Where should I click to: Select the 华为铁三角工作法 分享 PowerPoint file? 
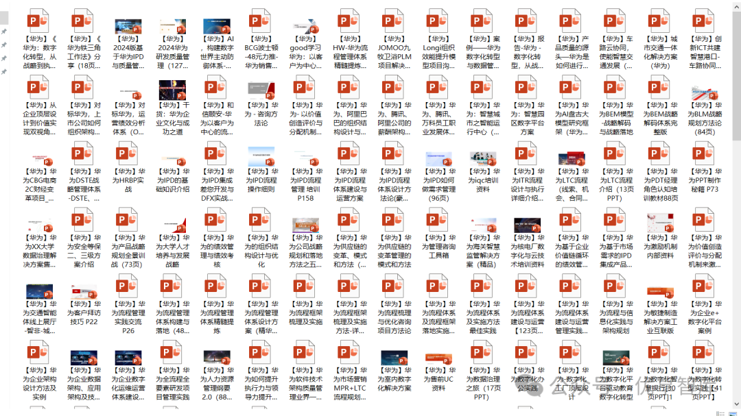coord(84,21)
